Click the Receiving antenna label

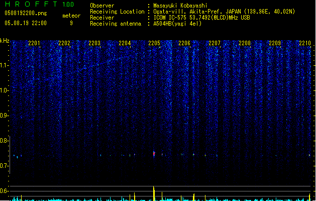116,24
